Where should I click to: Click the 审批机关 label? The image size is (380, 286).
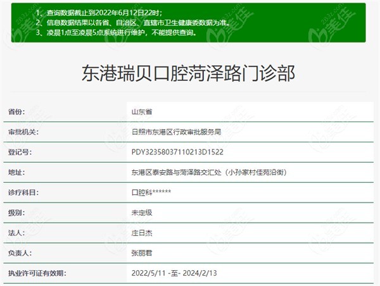coord(23,132)
